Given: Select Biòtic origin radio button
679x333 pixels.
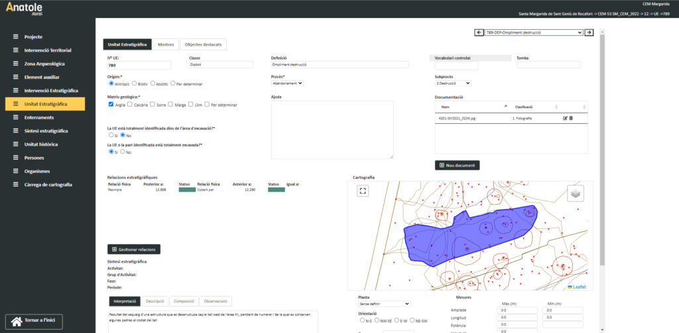Looking at the screenshot, I should (x=135, y=84).
